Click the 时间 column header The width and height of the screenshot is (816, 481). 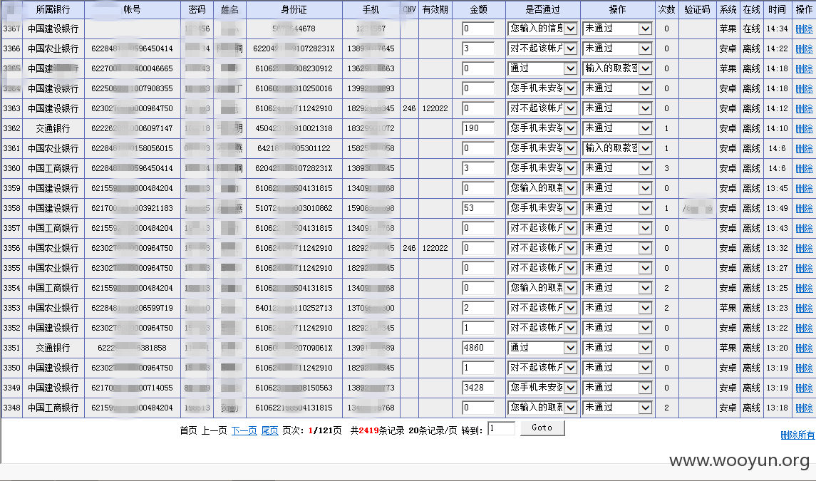point(777,9)
